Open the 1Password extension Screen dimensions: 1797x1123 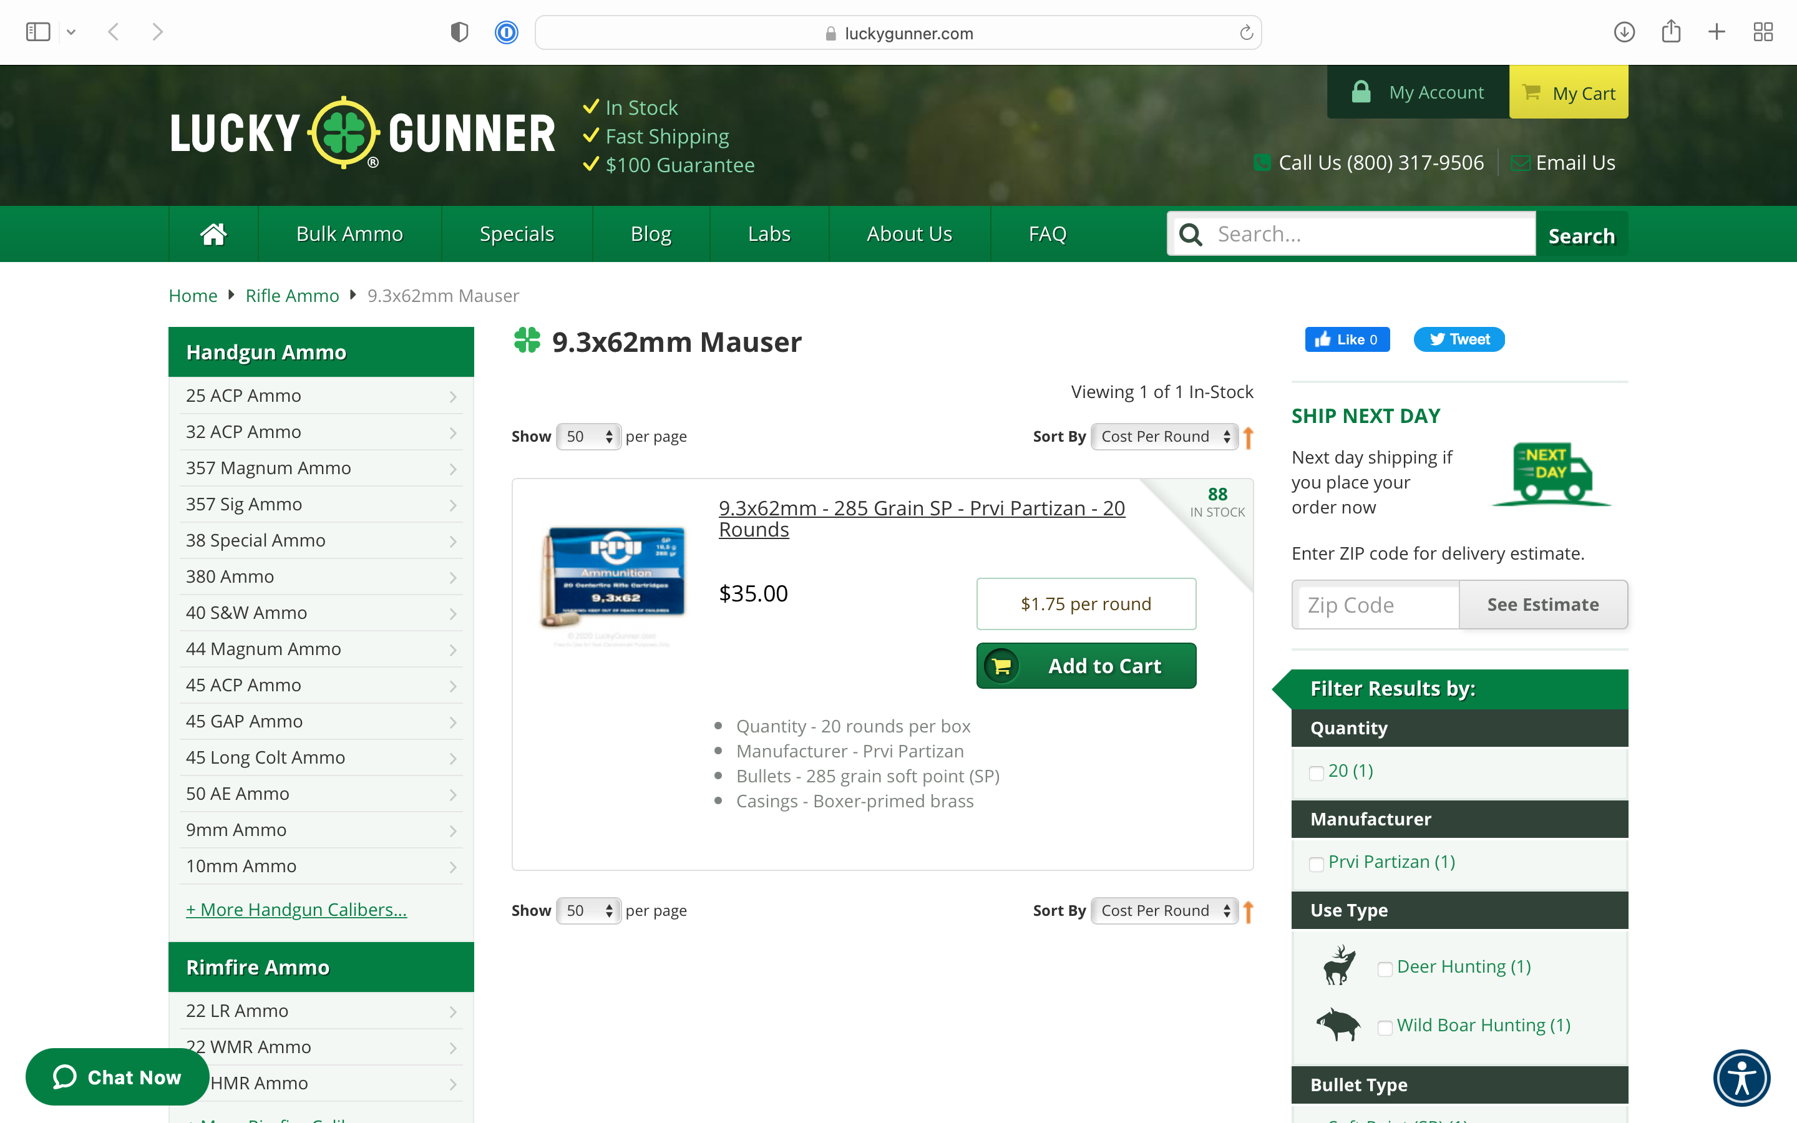pos(507,32)
